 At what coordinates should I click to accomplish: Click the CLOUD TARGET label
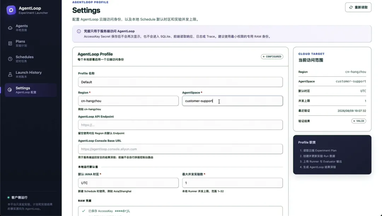point(311,54)
